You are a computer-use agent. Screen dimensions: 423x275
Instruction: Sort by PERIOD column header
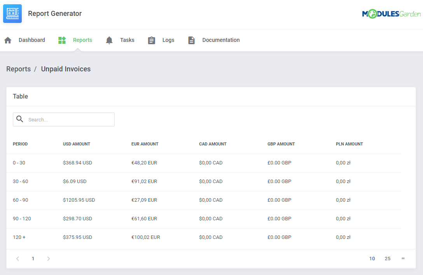coord(20,144)
